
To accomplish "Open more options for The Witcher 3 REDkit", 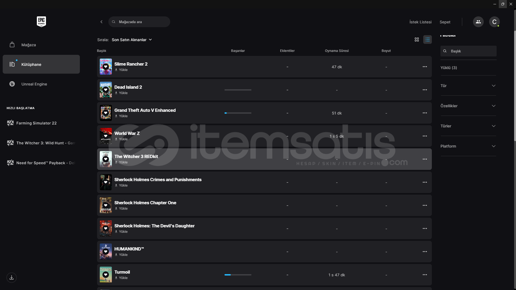I will click(425, 159).
